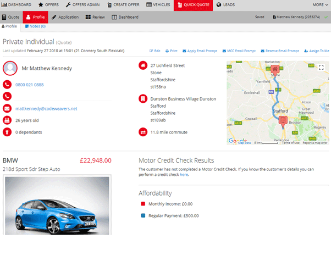This screenshot has height=272, width=331.
Task: Open the Notes (0) sub-tab
Action: (x=35, y=26)
